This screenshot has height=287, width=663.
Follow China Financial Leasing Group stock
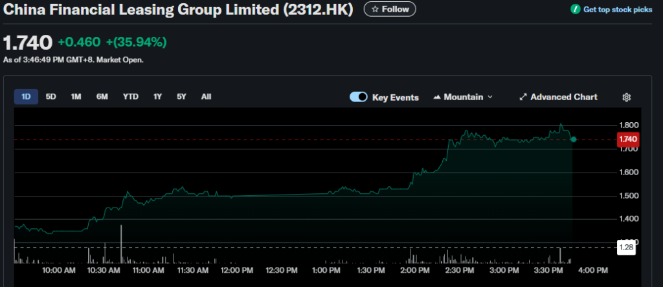point(390,10)
